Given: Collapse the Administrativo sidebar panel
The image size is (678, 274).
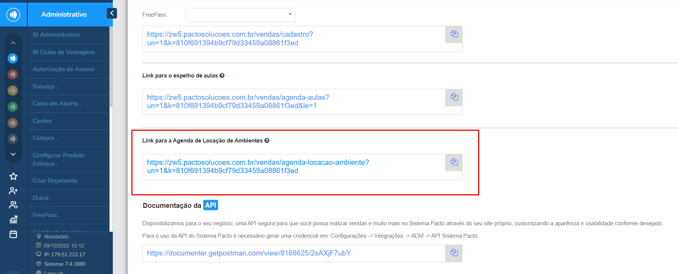Looking at the screenshot, I should pyautogui.click(x=112, y=13).
